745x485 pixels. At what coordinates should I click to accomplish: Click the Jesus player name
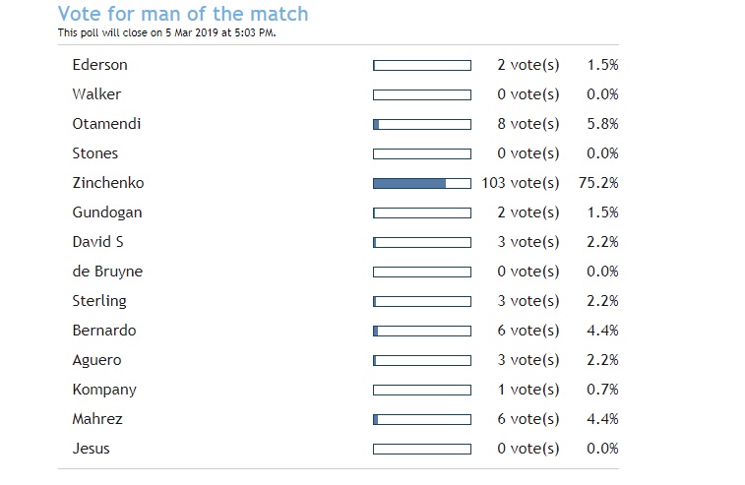(91, 449)
